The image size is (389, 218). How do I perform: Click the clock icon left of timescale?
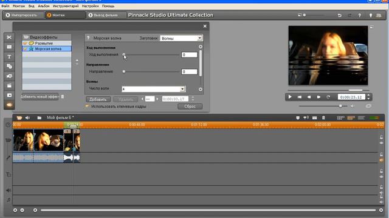(x=8, y=125)
